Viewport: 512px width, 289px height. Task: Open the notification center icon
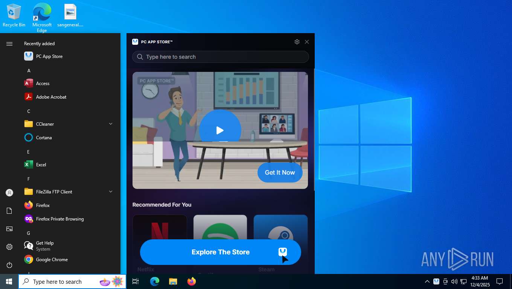point(500,281)
